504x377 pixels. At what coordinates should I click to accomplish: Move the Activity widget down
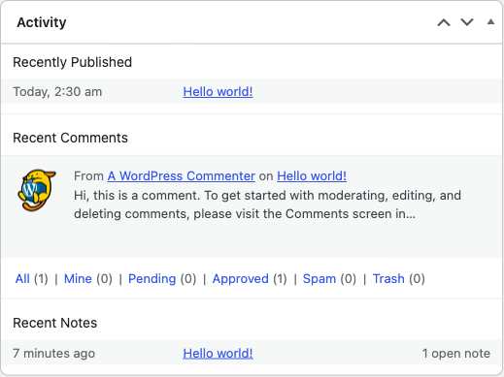point(467,22)
